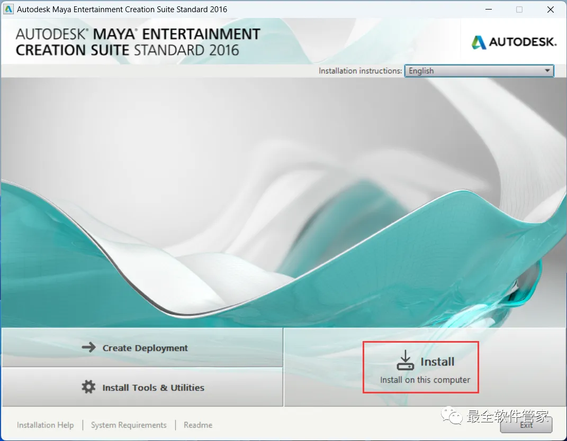This screenshot has width=567, height=441.
Task: Click the Autodesk logo in the header
Action: click(x=514, y=42)
